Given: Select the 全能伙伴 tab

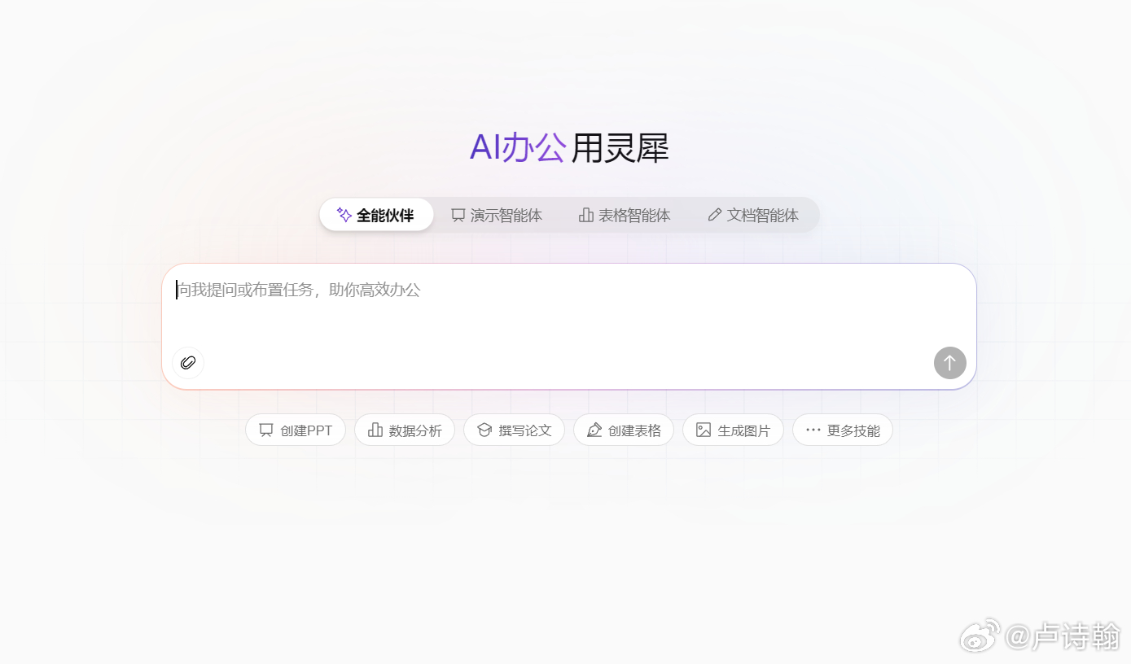Looking at the screenshot, I should click(376, 215).
